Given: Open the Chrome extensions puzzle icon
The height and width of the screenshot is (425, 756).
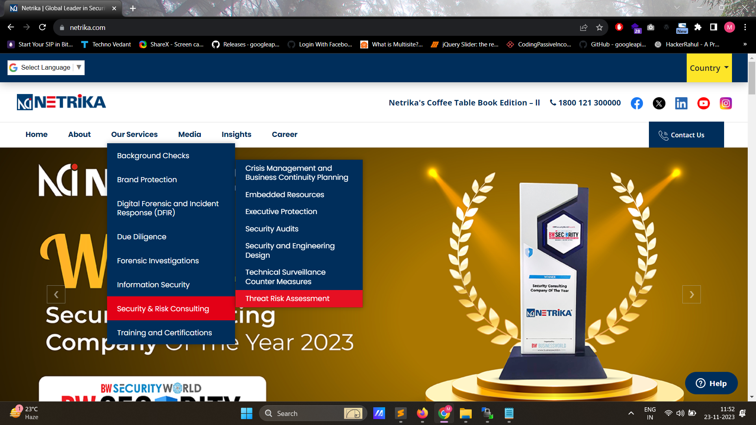Looking at the screenshot, I should click(x=698, y=27).
